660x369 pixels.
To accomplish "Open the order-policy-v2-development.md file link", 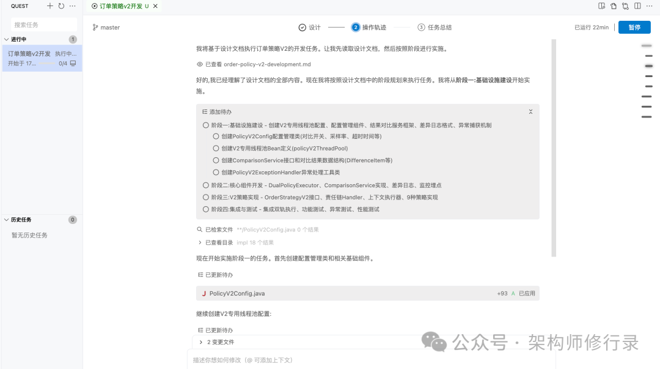I will pyautogui.click(x=267, y=64).
